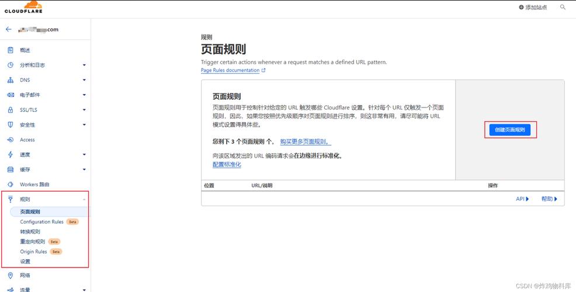Select 页面规则 in the sidebar

pos(30,212)
